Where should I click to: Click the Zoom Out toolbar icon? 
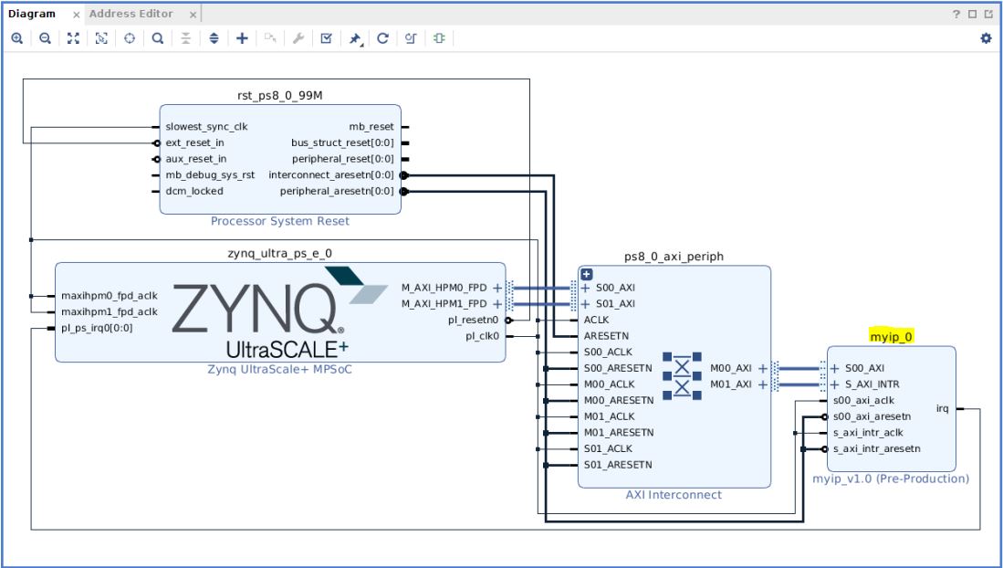tap(44, 38)
